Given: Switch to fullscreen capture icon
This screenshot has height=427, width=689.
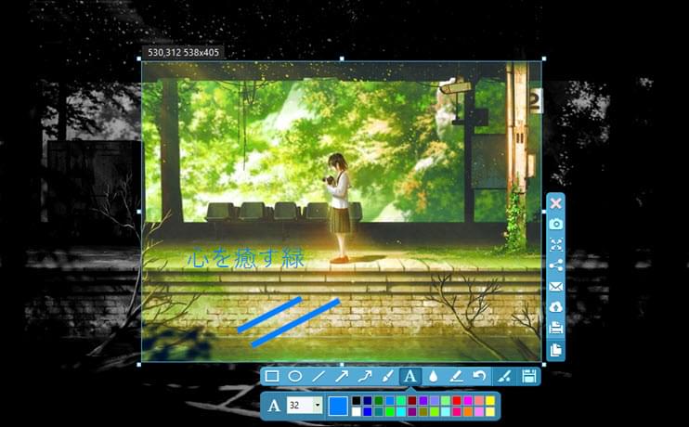Looking at the screenshot, I should tap(555, 244).
